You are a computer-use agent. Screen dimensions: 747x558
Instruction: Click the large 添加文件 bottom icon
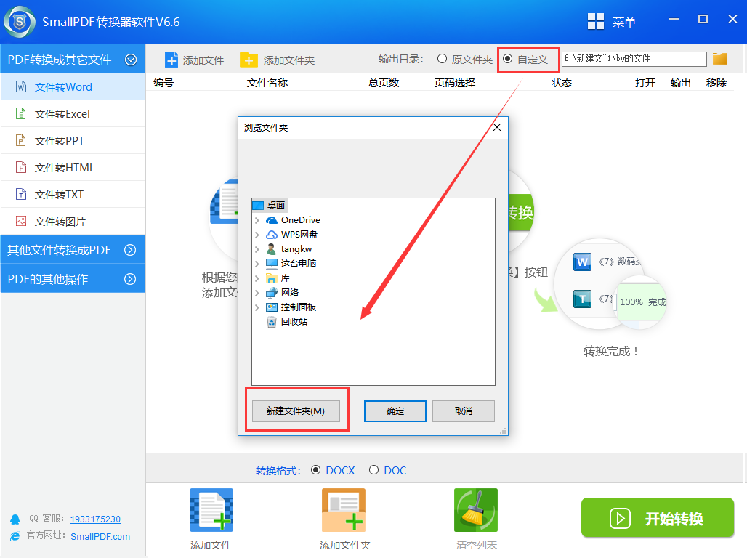coord(211,510)
